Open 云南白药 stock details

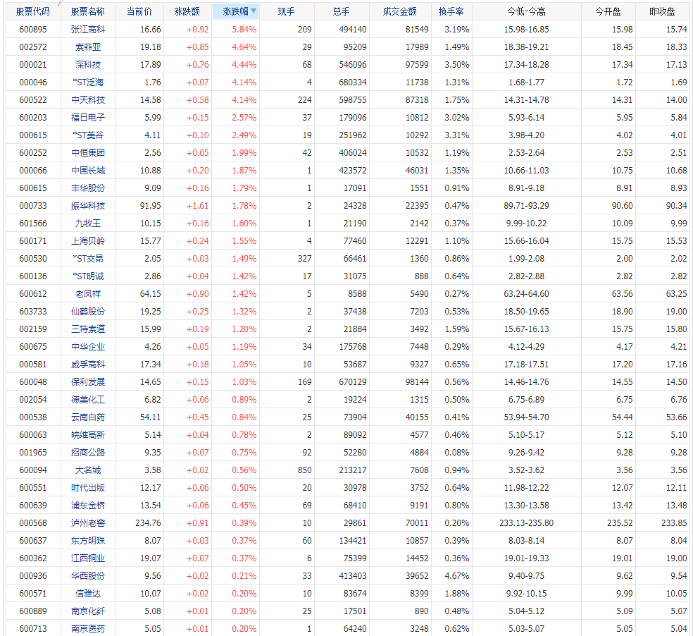[x=88, y=417]
